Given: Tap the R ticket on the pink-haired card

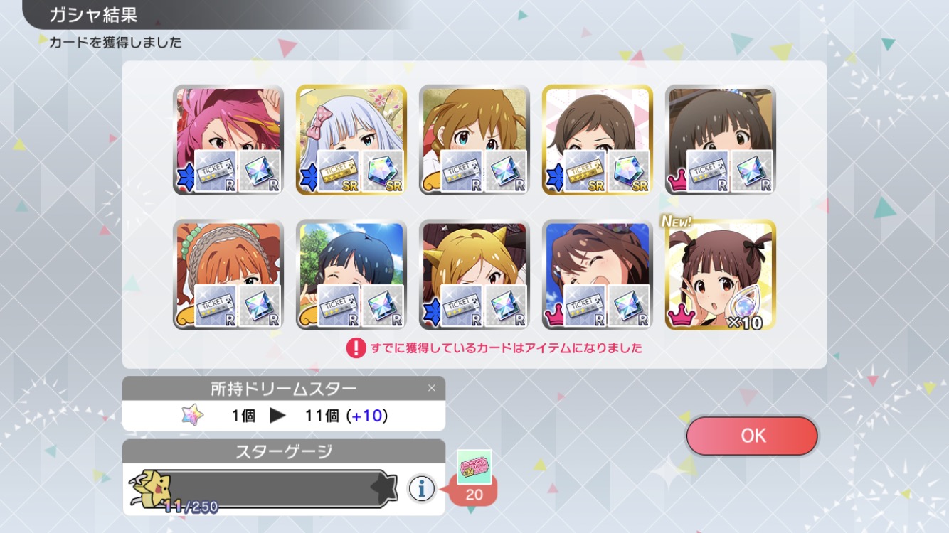Looking at the screenshot, I should [x=216, y=171].
